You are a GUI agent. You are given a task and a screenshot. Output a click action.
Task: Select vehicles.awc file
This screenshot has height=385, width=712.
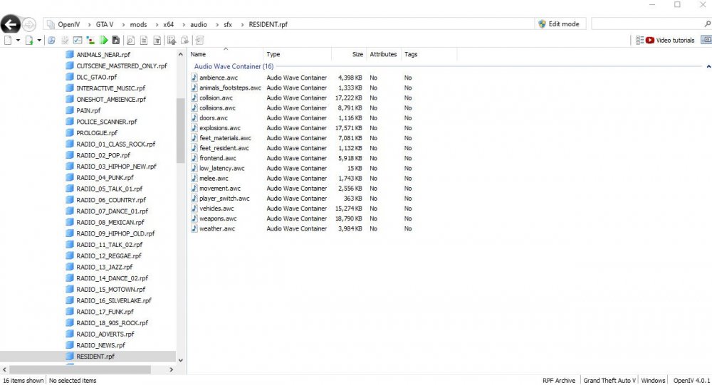216,209
